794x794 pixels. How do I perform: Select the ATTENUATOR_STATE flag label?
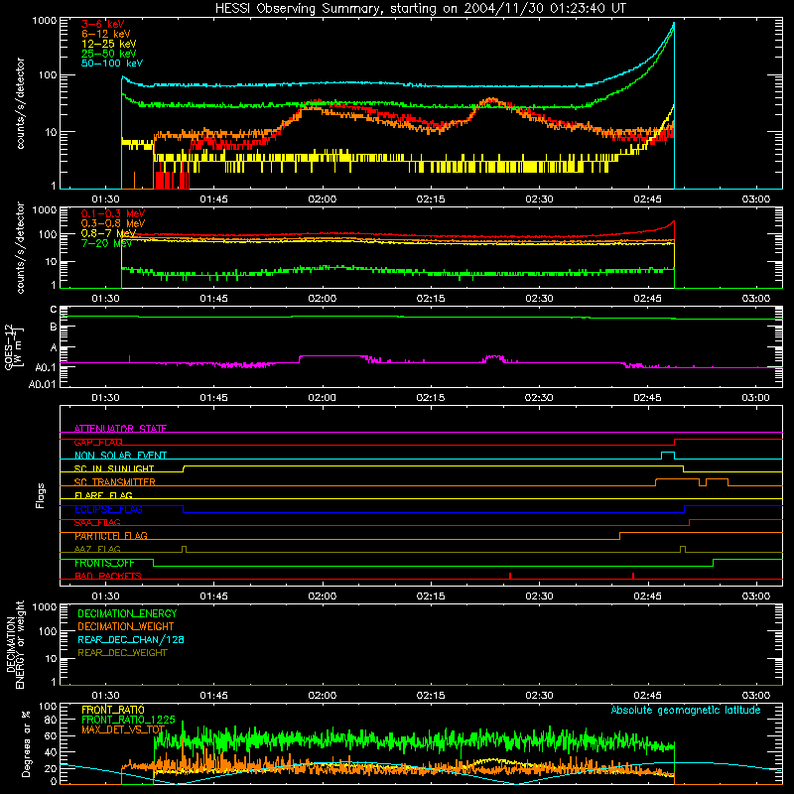tap(120, 429)
